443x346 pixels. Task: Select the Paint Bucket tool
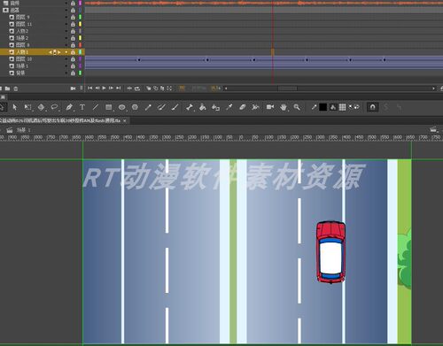pos(203,107)
